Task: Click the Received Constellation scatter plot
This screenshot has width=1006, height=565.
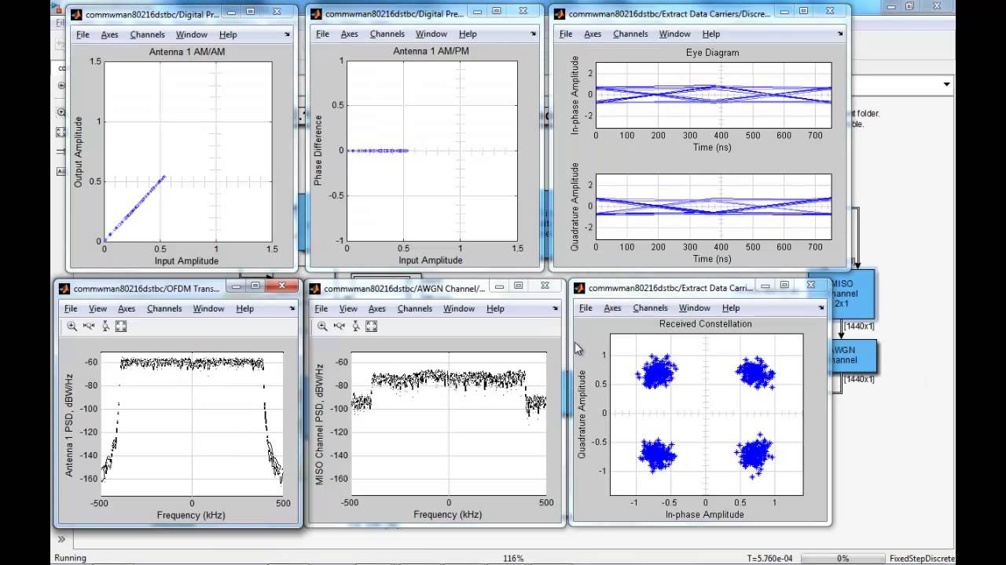Action: 707,414
